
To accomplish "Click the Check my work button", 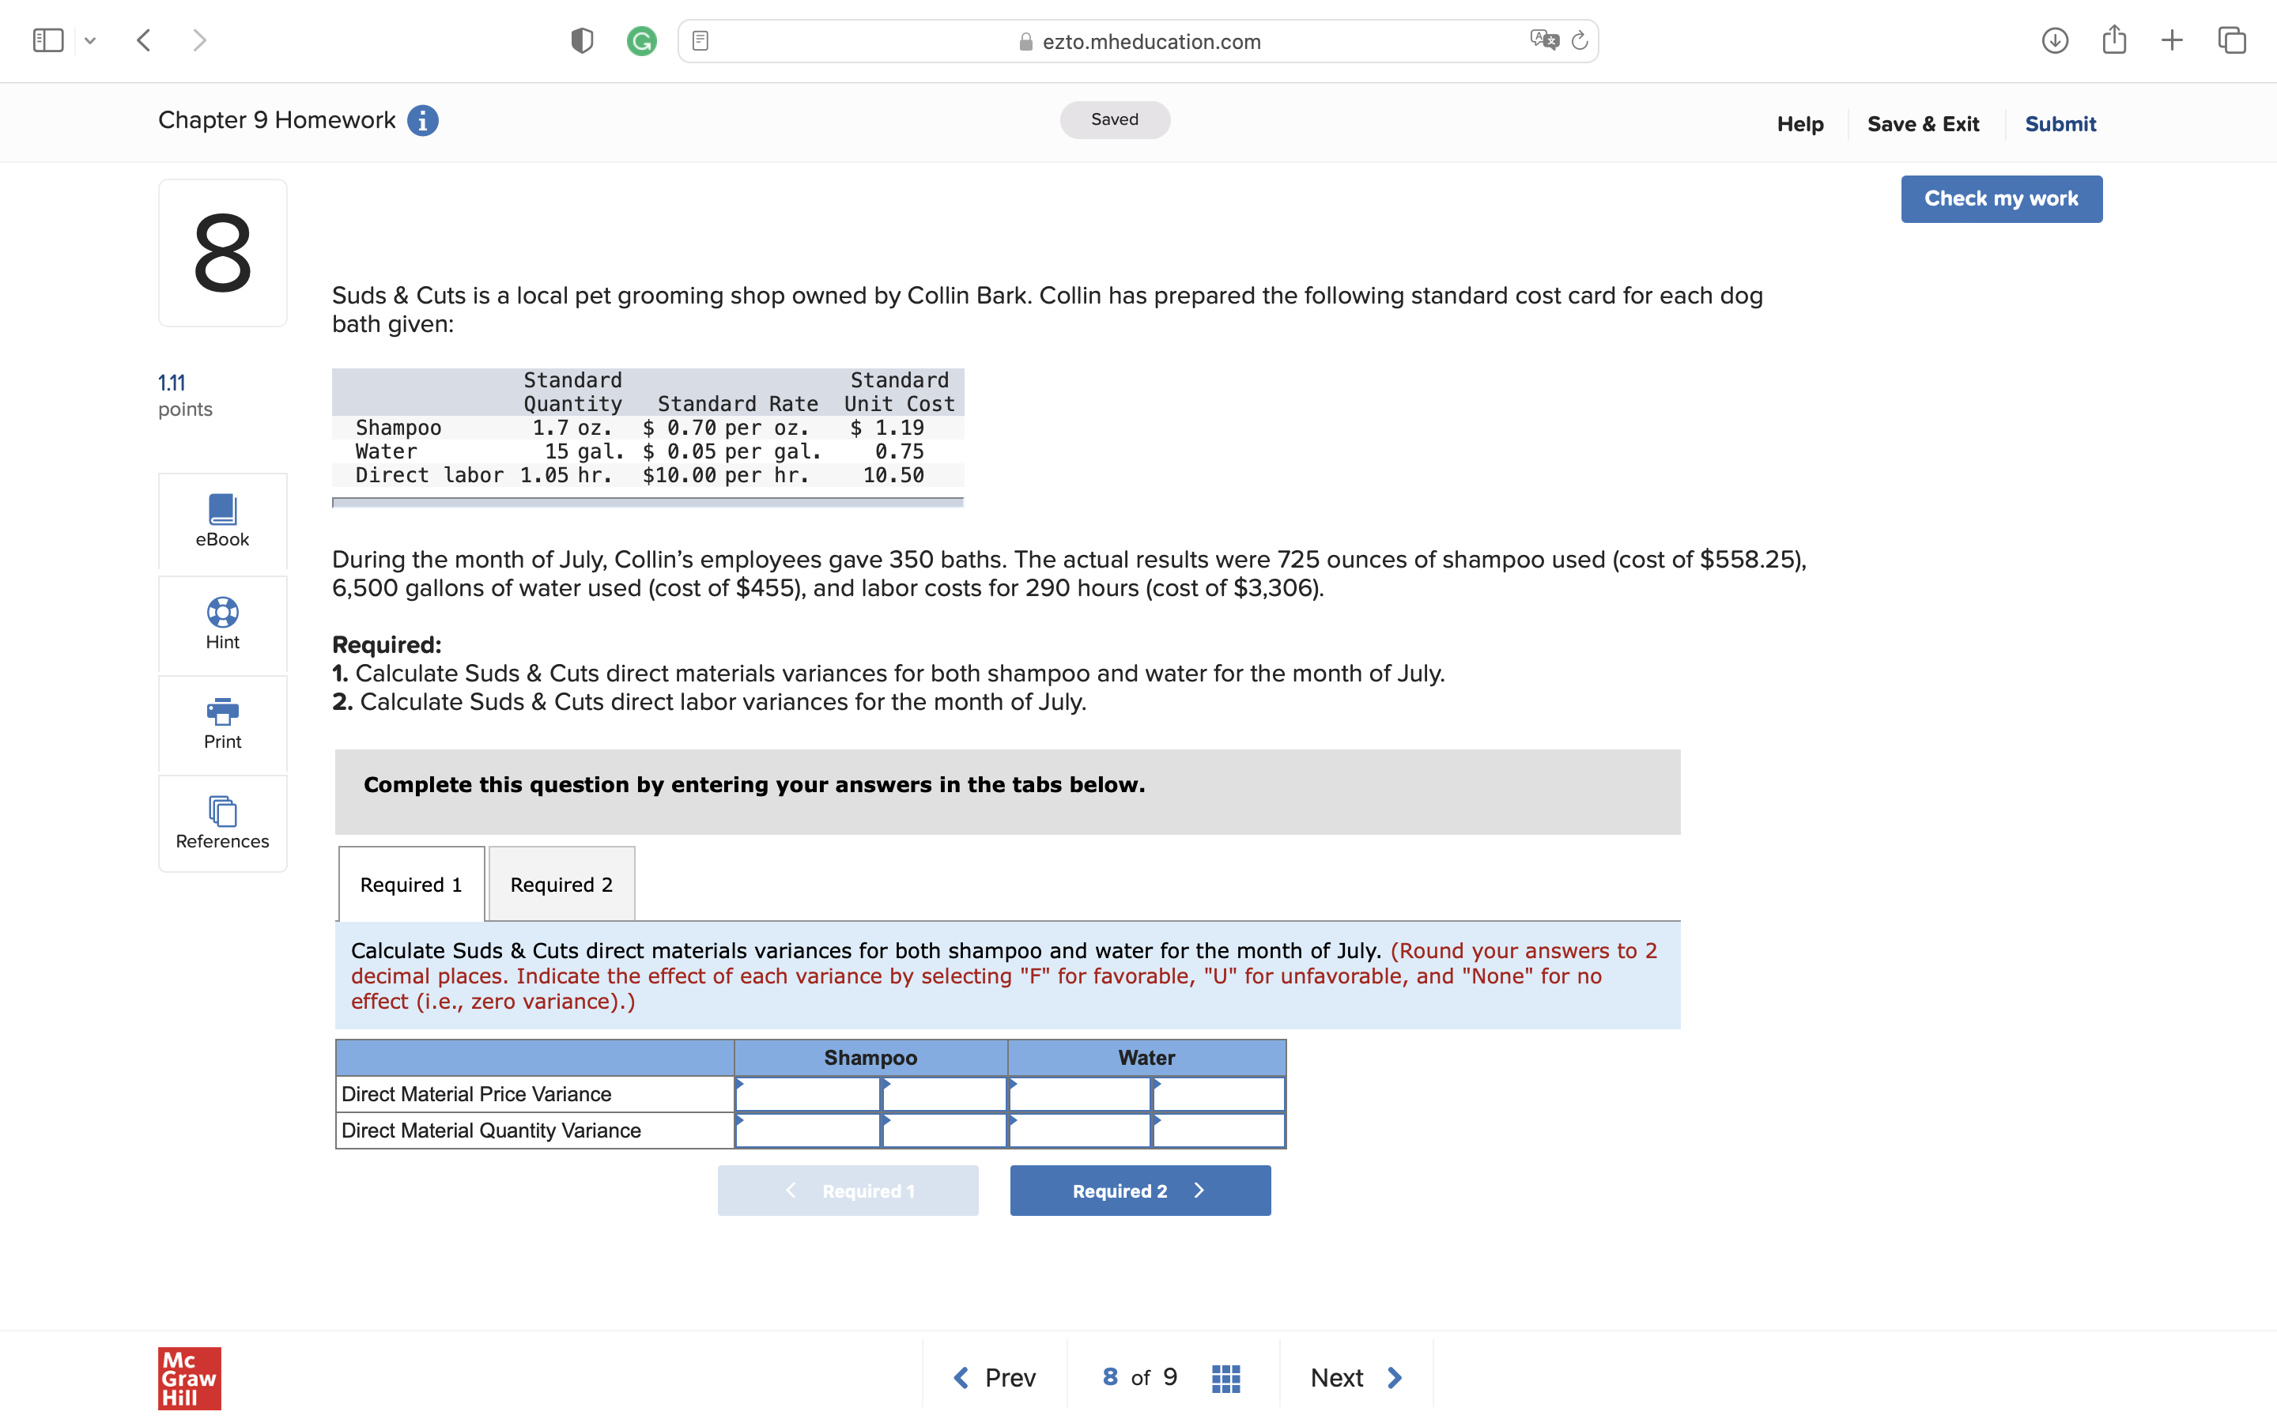I will click(2001, 198).
